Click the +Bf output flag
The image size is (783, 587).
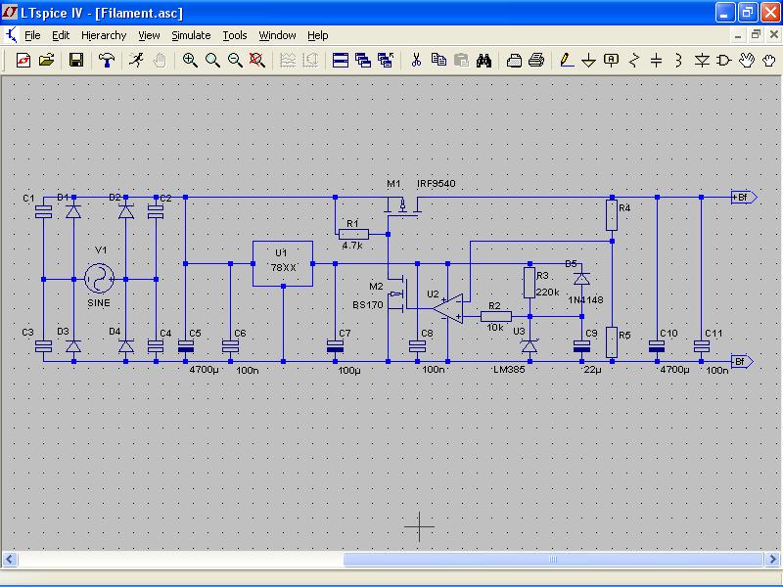[x=744, y=198]
